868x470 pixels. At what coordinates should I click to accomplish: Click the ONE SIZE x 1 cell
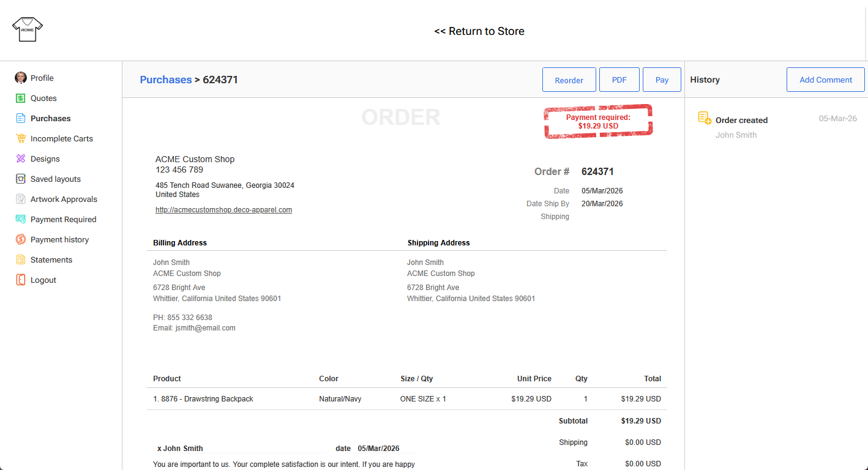(x=423, y=399)
